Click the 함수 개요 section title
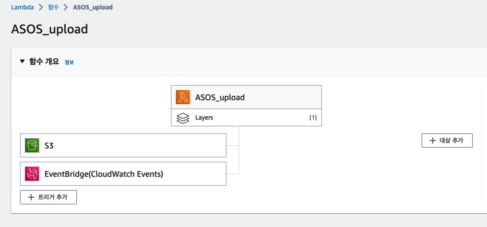 (43, 61)
